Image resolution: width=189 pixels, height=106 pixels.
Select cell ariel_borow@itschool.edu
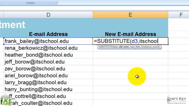click(48, 75)
